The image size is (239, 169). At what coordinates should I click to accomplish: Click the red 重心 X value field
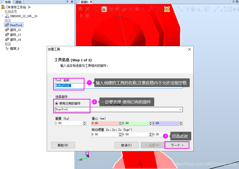[x=105, y=123]
